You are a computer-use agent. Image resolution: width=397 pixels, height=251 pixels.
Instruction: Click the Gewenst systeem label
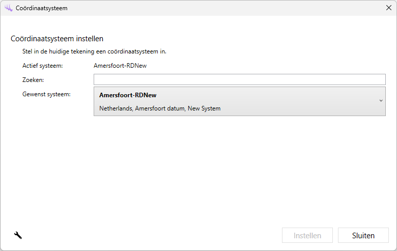point(46,94)
